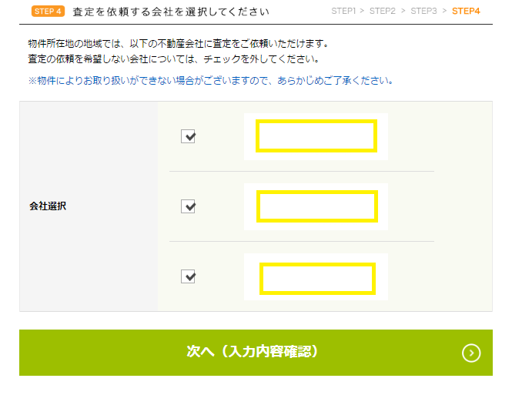Click the 会社選択 label
512x395 pixels.
(48, 206)
